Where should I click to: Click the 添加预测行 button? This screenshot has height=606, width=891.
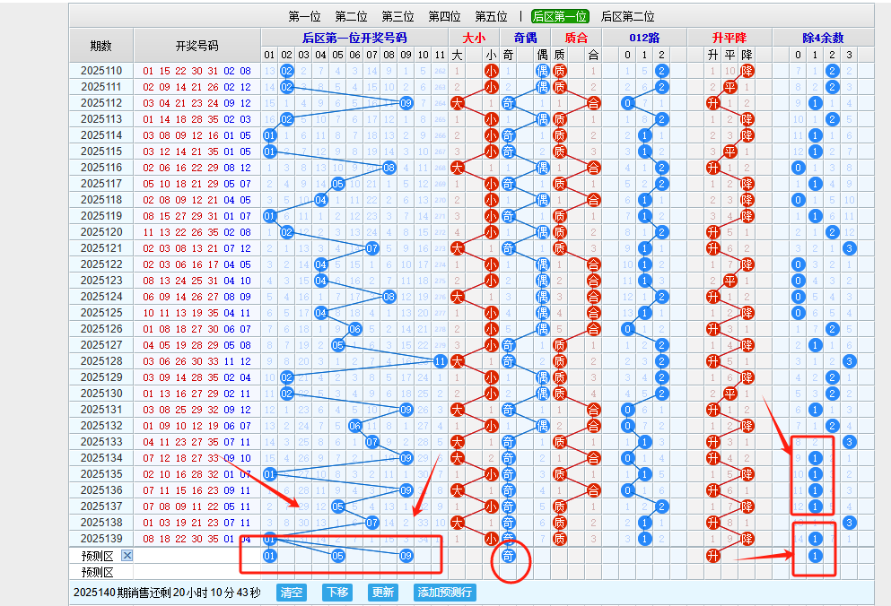pos(444,593)
